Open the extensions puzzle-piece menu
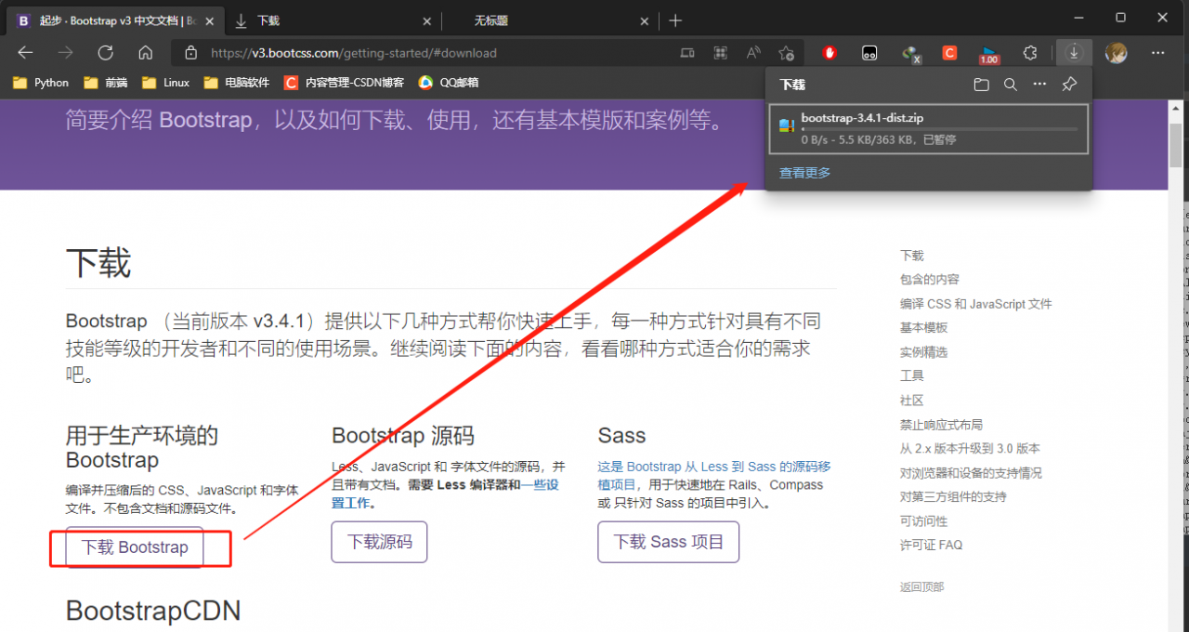The width and height of the screenshot is (1189, 632). click(x=1030, y=53)
